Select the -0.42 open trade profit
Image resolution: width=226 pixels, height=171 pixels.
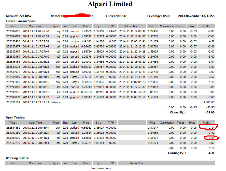click(211, 133)
